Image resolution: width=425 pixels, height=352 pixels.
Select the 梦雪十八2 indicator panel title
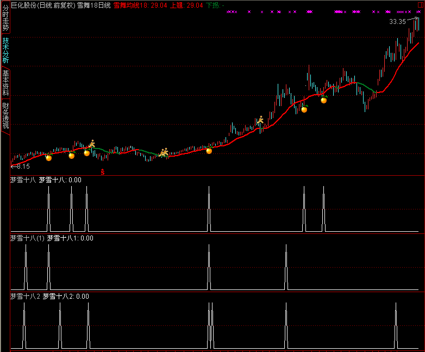coord(26,297)
